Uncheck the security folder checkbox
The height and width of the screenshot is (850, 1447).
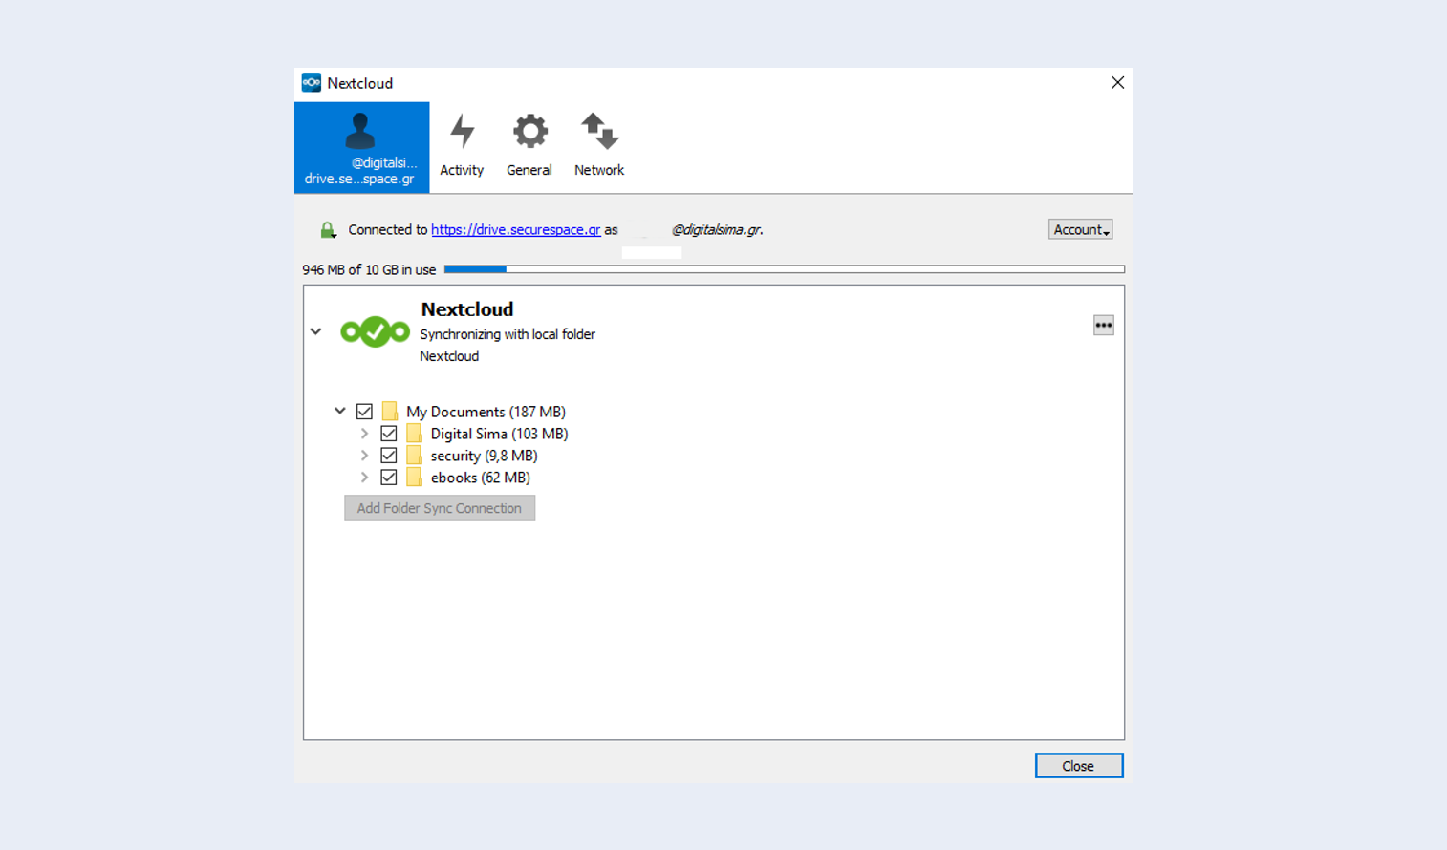(389, 456)
